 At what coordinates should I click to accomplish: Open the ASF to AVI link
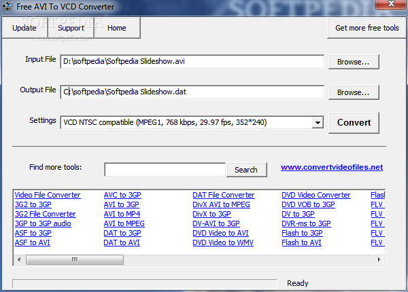[x=33, y=242]
